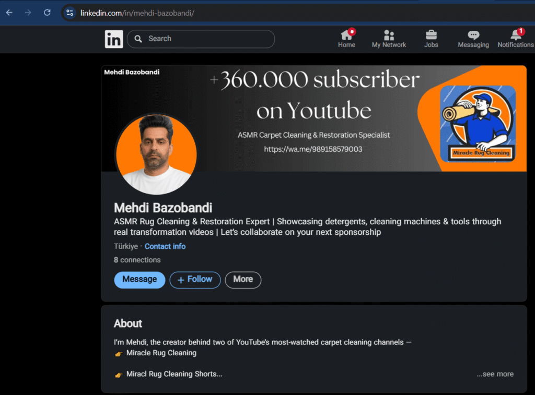Go to My Network icon
This screenshot has width=535, height=395.
point(389,35)
